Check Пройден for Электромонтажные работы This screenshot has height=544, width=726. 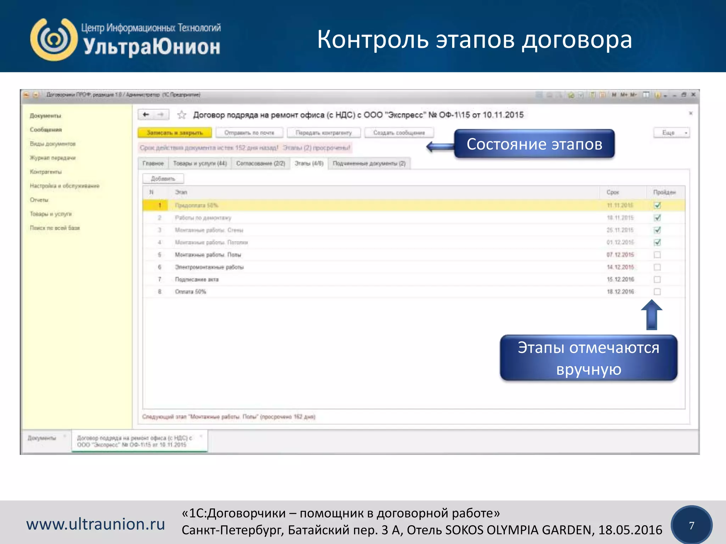pos(657,267)
